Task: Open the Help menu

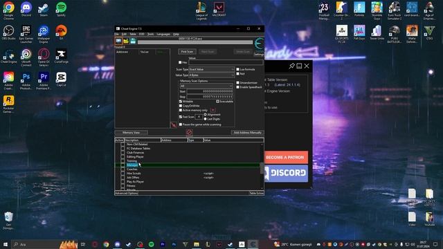Action: click(x=176, y=34)
